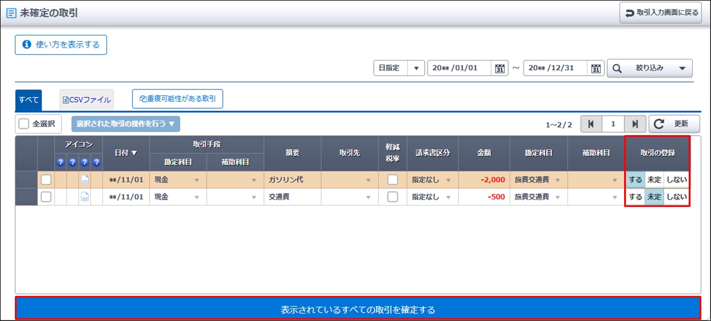Click document icon in ガソリン代 row
This screenshot has height=321, width=711.
(x=85, y=180)
